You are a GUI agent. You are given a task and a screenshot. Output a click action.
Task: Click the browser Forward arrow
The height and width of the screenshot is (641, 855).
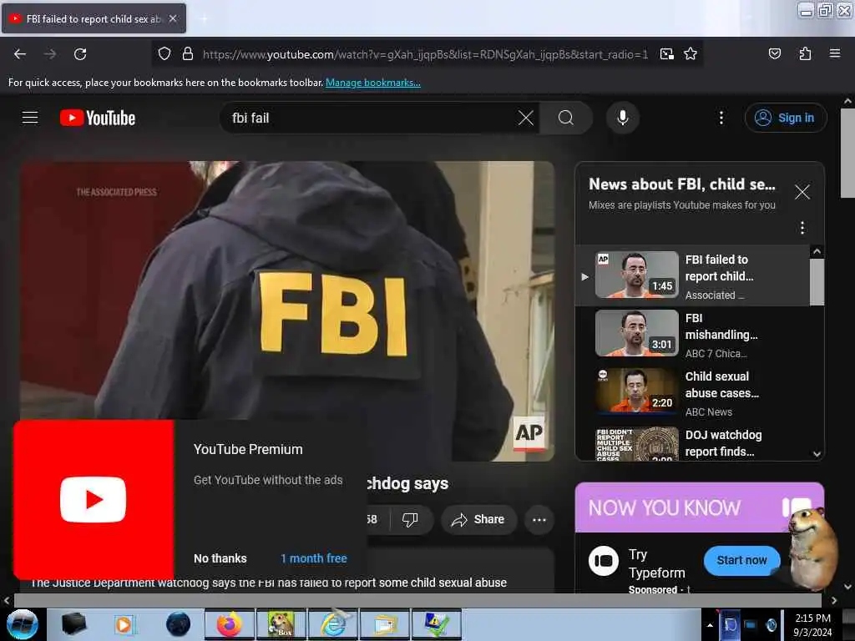[49, 54]
